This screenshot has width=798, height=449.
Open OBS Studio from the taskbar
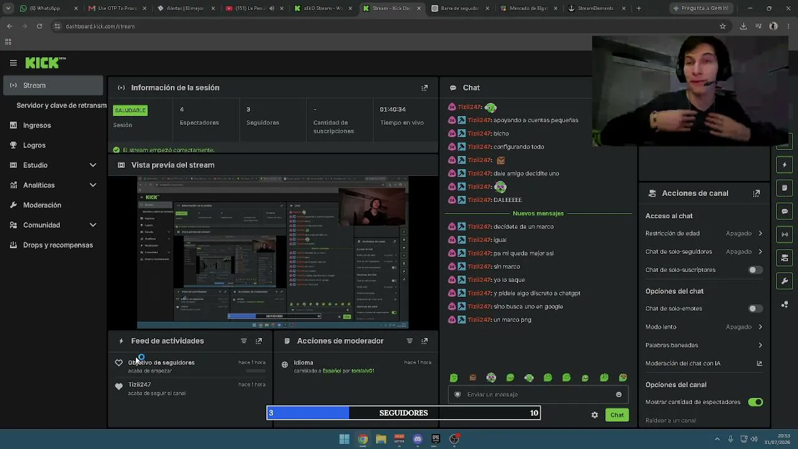pos(454,439)
